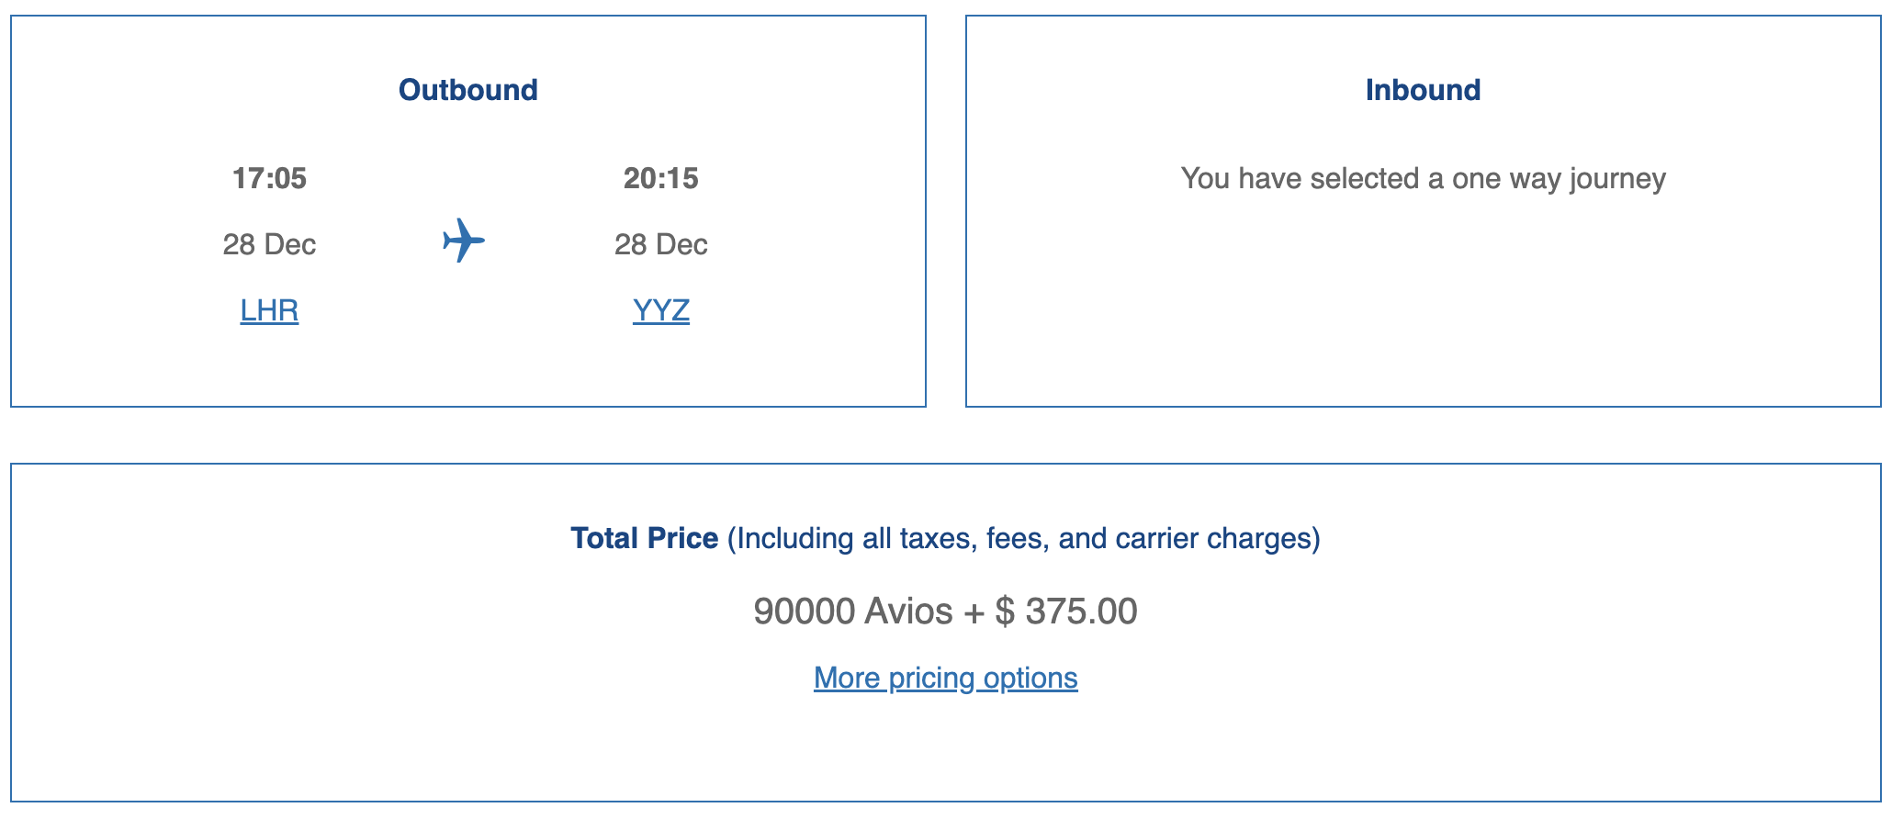Click the bold Total Price label
This screenshot has width=1903, height=819.
(x=644, y=538)
